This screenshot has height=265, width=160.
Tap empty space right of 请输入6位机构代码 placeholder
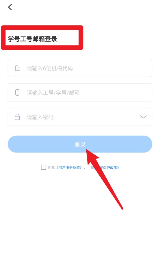[x=111, y=68]
